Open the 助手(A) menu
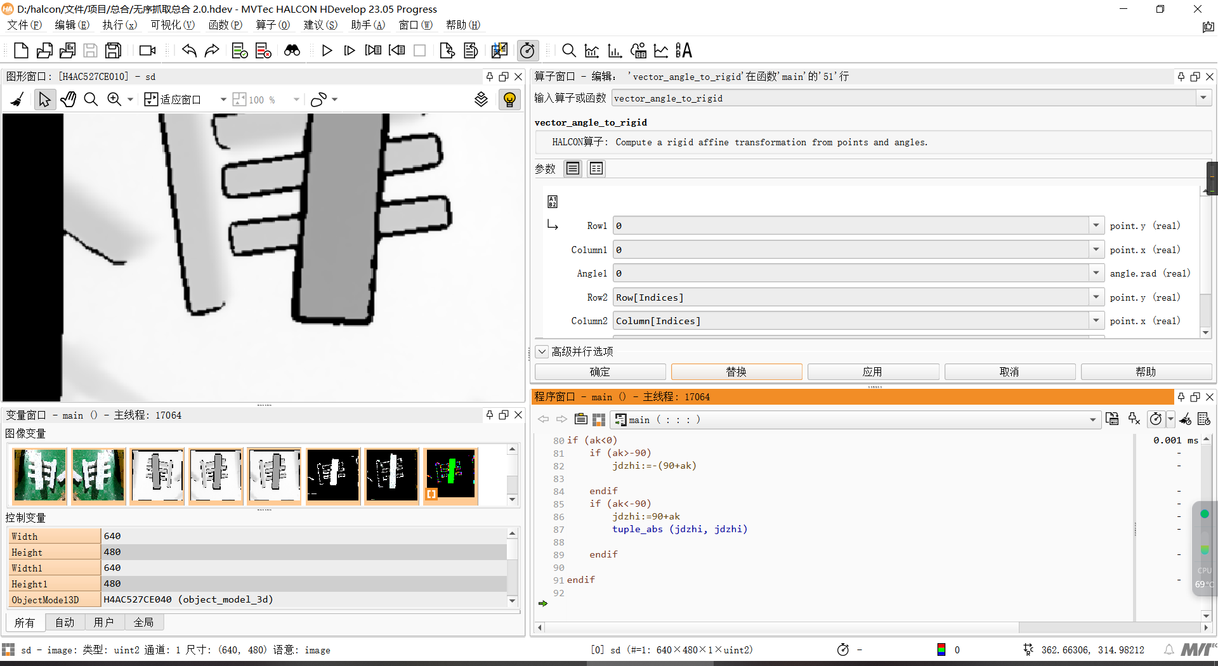Viewport: 1218px width, 666px height. pos(368,25)
